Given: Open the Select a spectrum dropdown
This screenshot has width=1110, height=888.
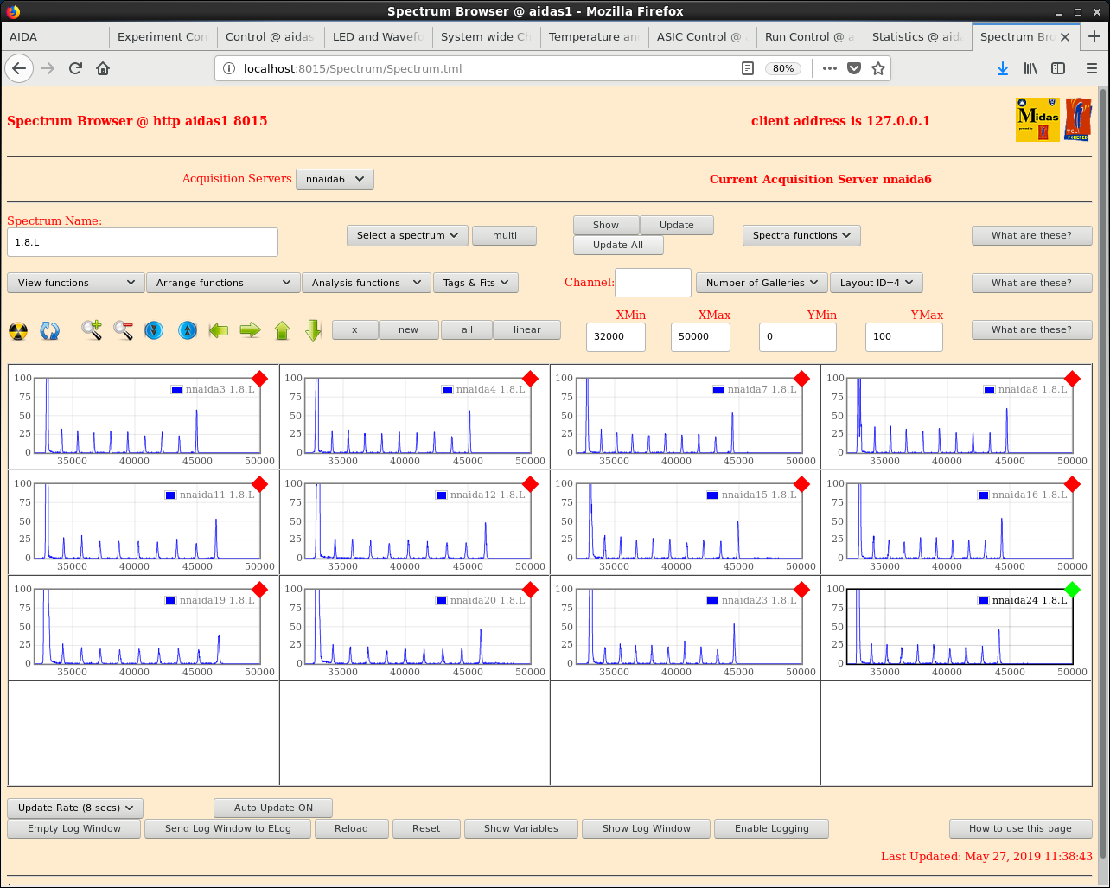Looking at the screenshot, I should click(x=407, y=235).
